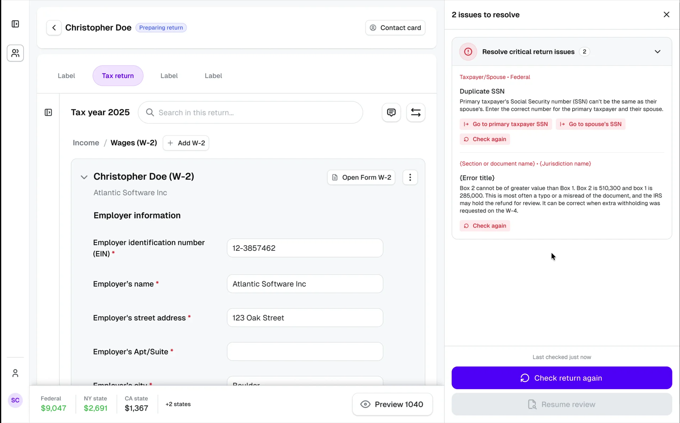Open the three-dot menu for Christopher Doe W-2
This screenshot has width=680, height=423.
tap(410, 177)
